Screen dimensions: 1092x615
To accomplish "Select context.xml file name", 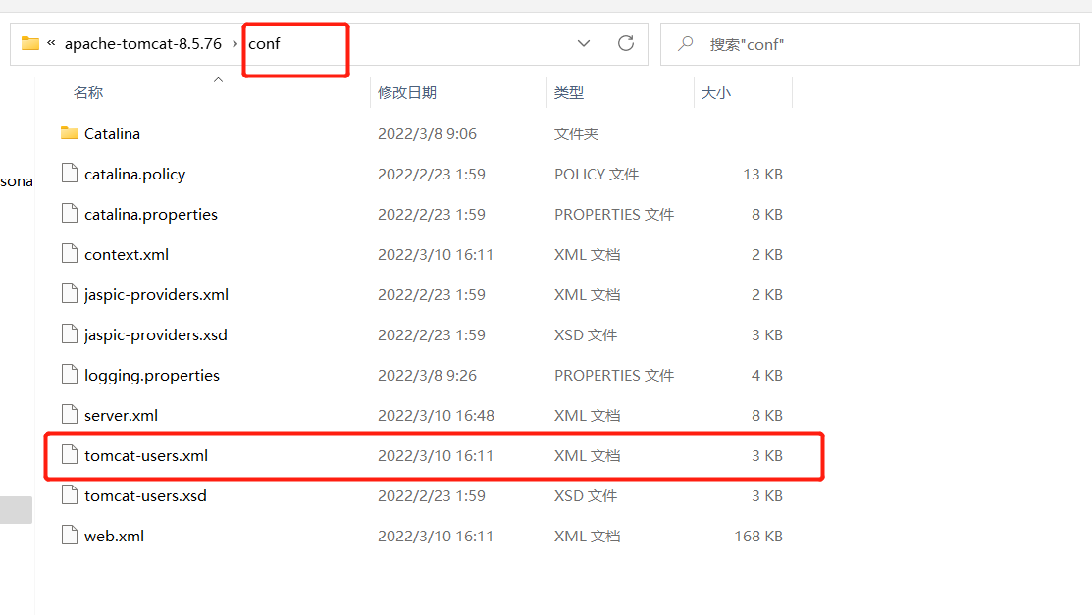I will point(127,255).
